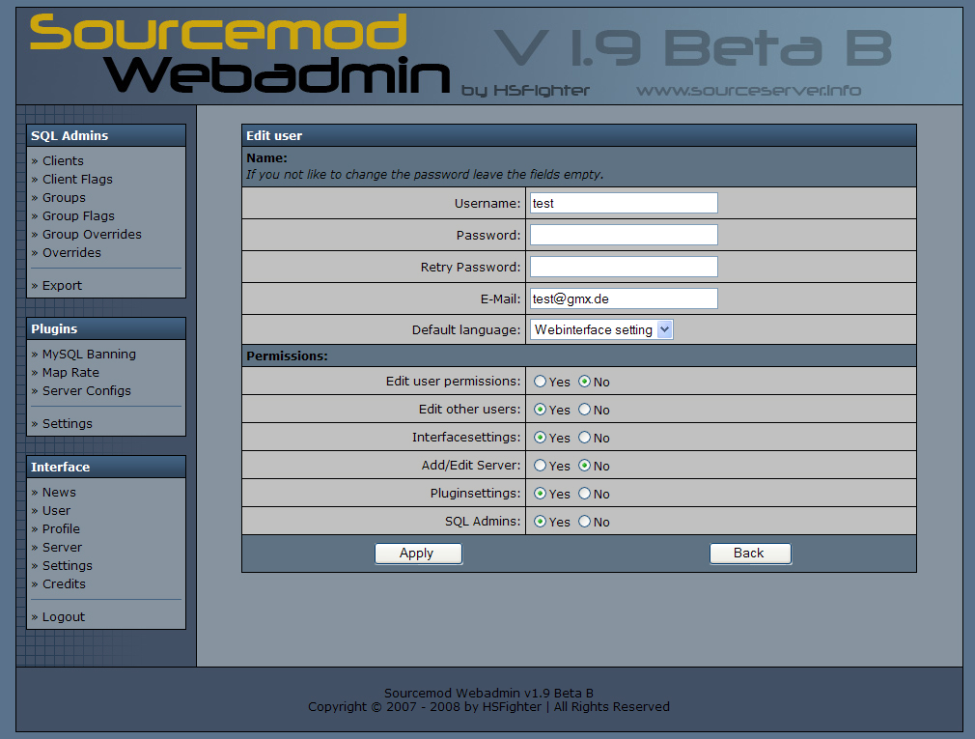Set Edit other users to No

(x=584, y=410)
